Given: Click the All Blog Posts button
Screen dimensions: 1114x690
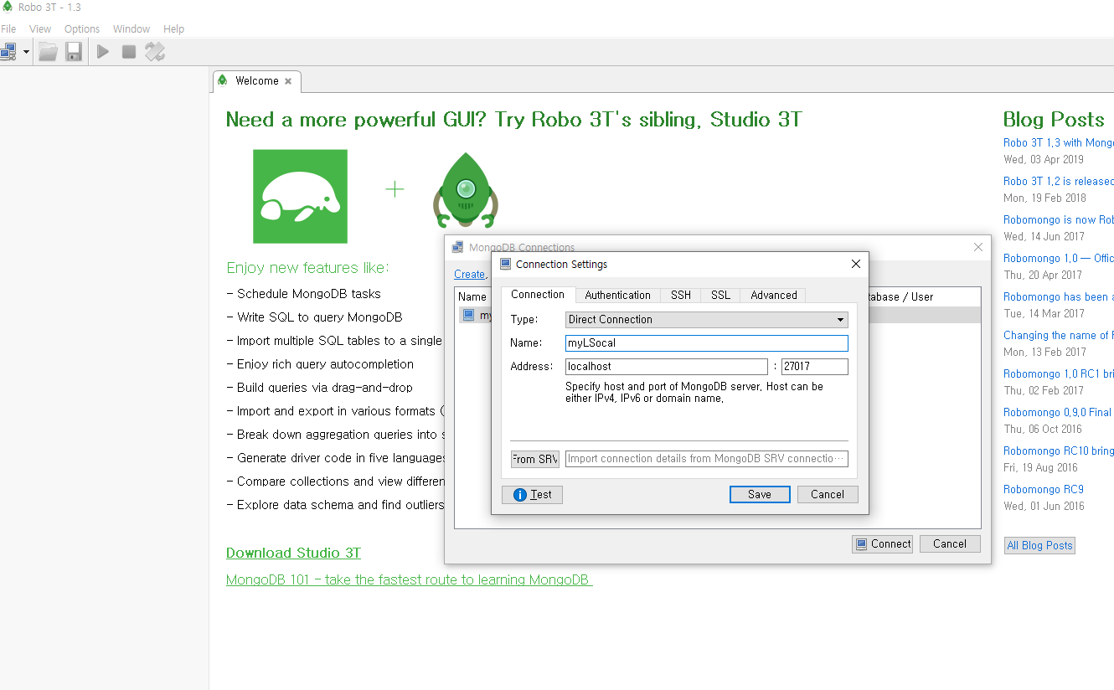Looking at the screenshot, I should [1039, 545].
